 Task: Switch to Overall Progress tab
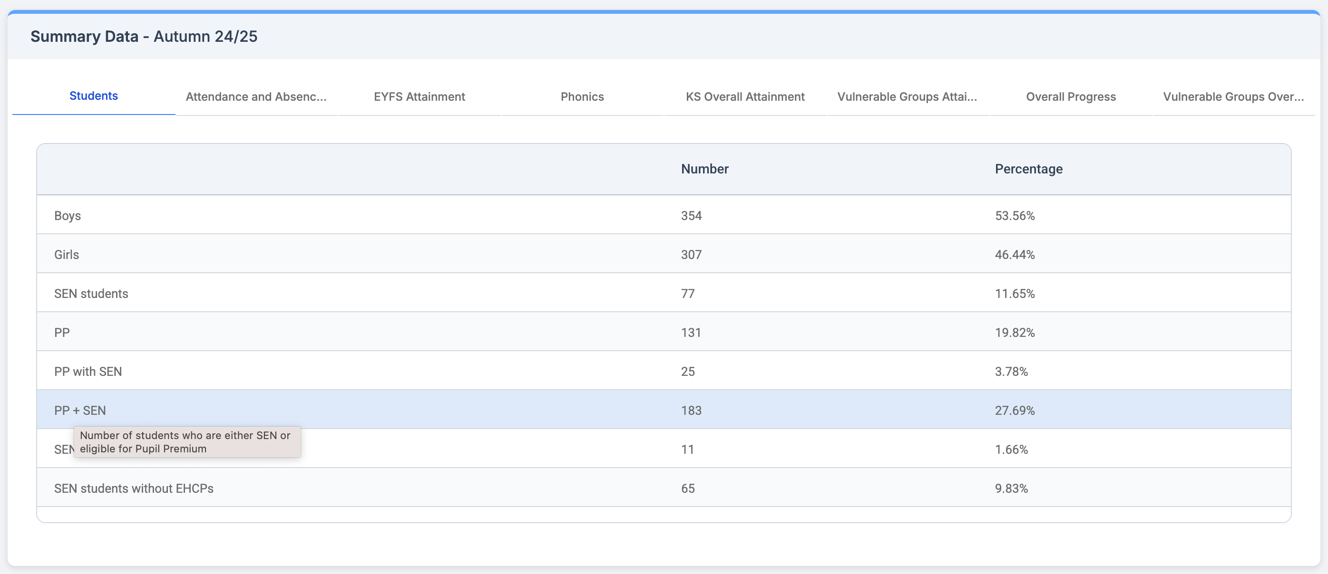[x=1070, y=97]
